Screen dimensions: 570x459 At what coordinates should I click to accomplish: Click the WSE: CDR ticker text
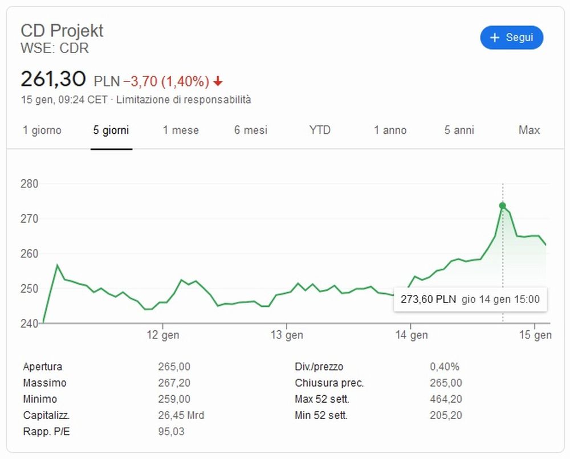pos(55,48)
